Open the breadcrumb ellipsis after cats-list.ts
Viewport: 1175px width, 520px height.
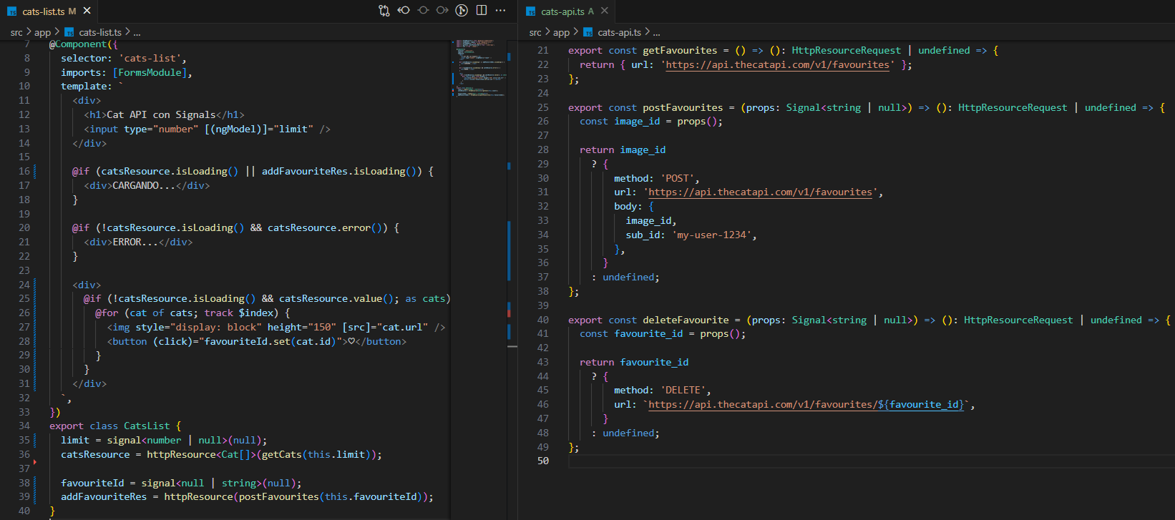point(137,32)
